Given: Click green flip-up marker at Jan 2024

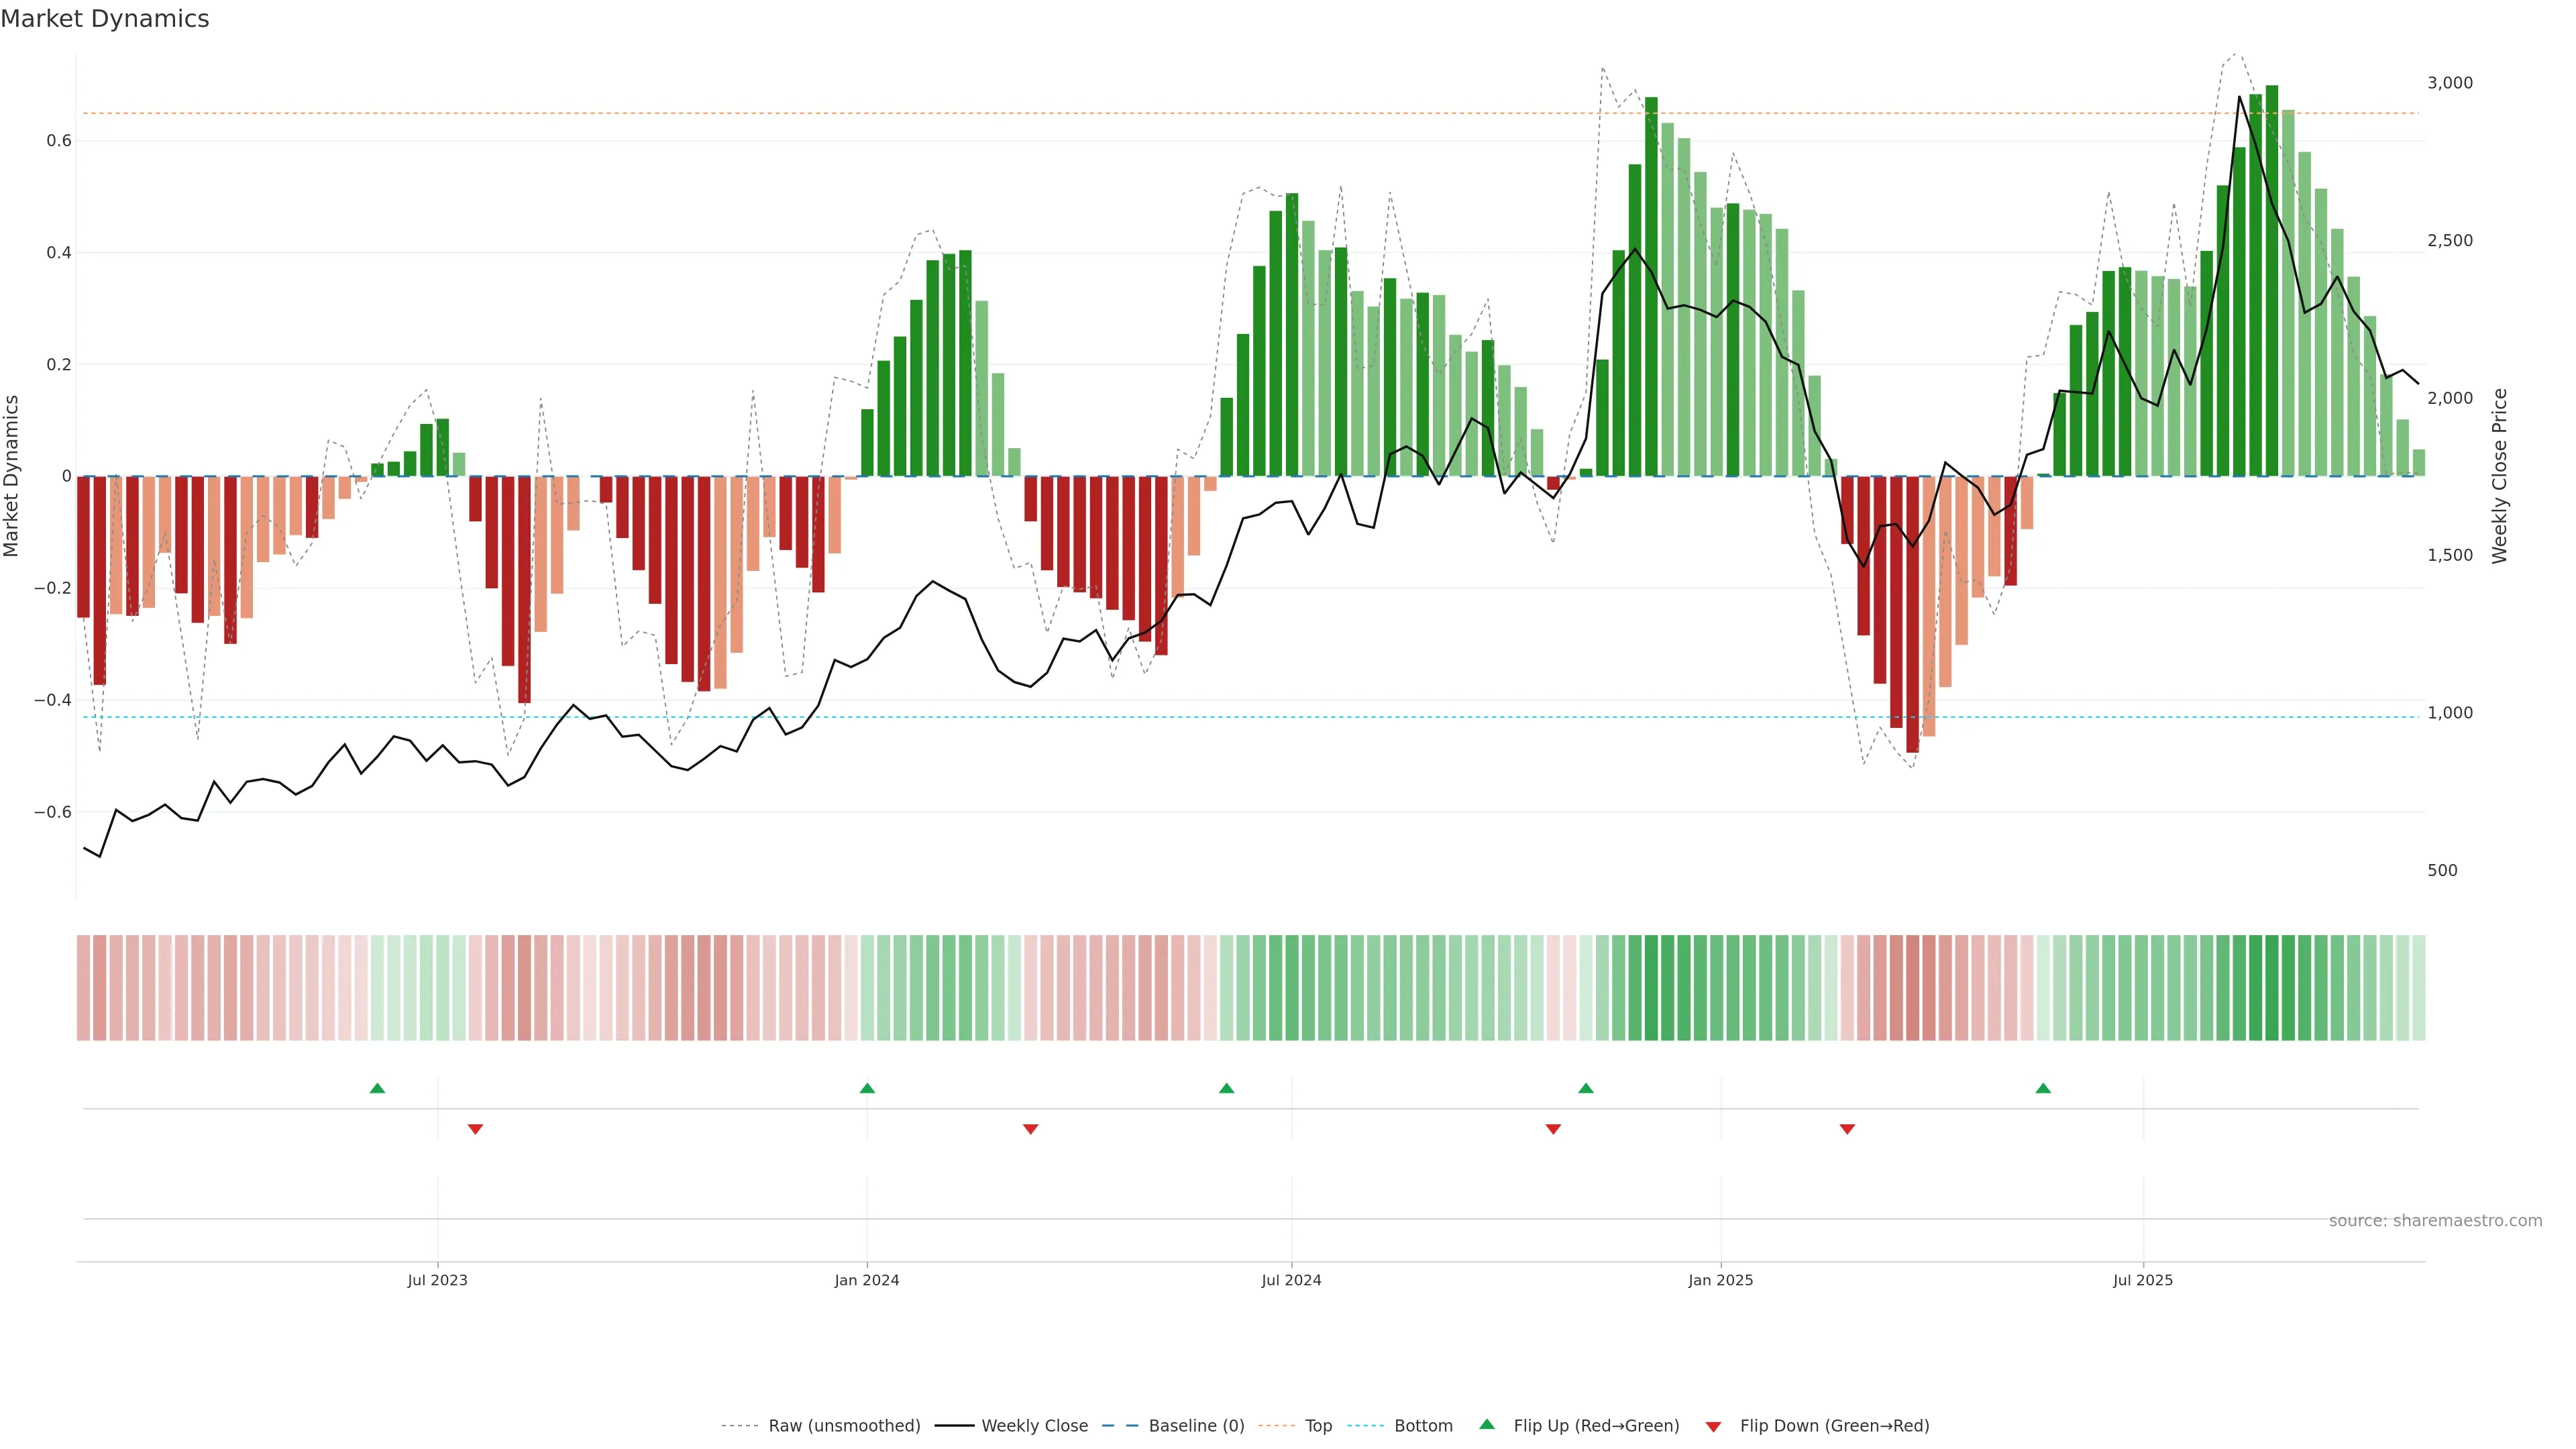Looking at the screenshot, I should click(x=867, y=1088).
